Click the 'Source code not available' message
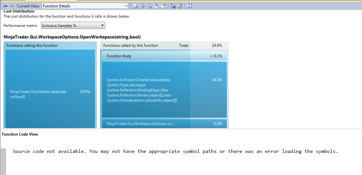The width and height of the screenshot is (362, 175). [x=175, y=151]
